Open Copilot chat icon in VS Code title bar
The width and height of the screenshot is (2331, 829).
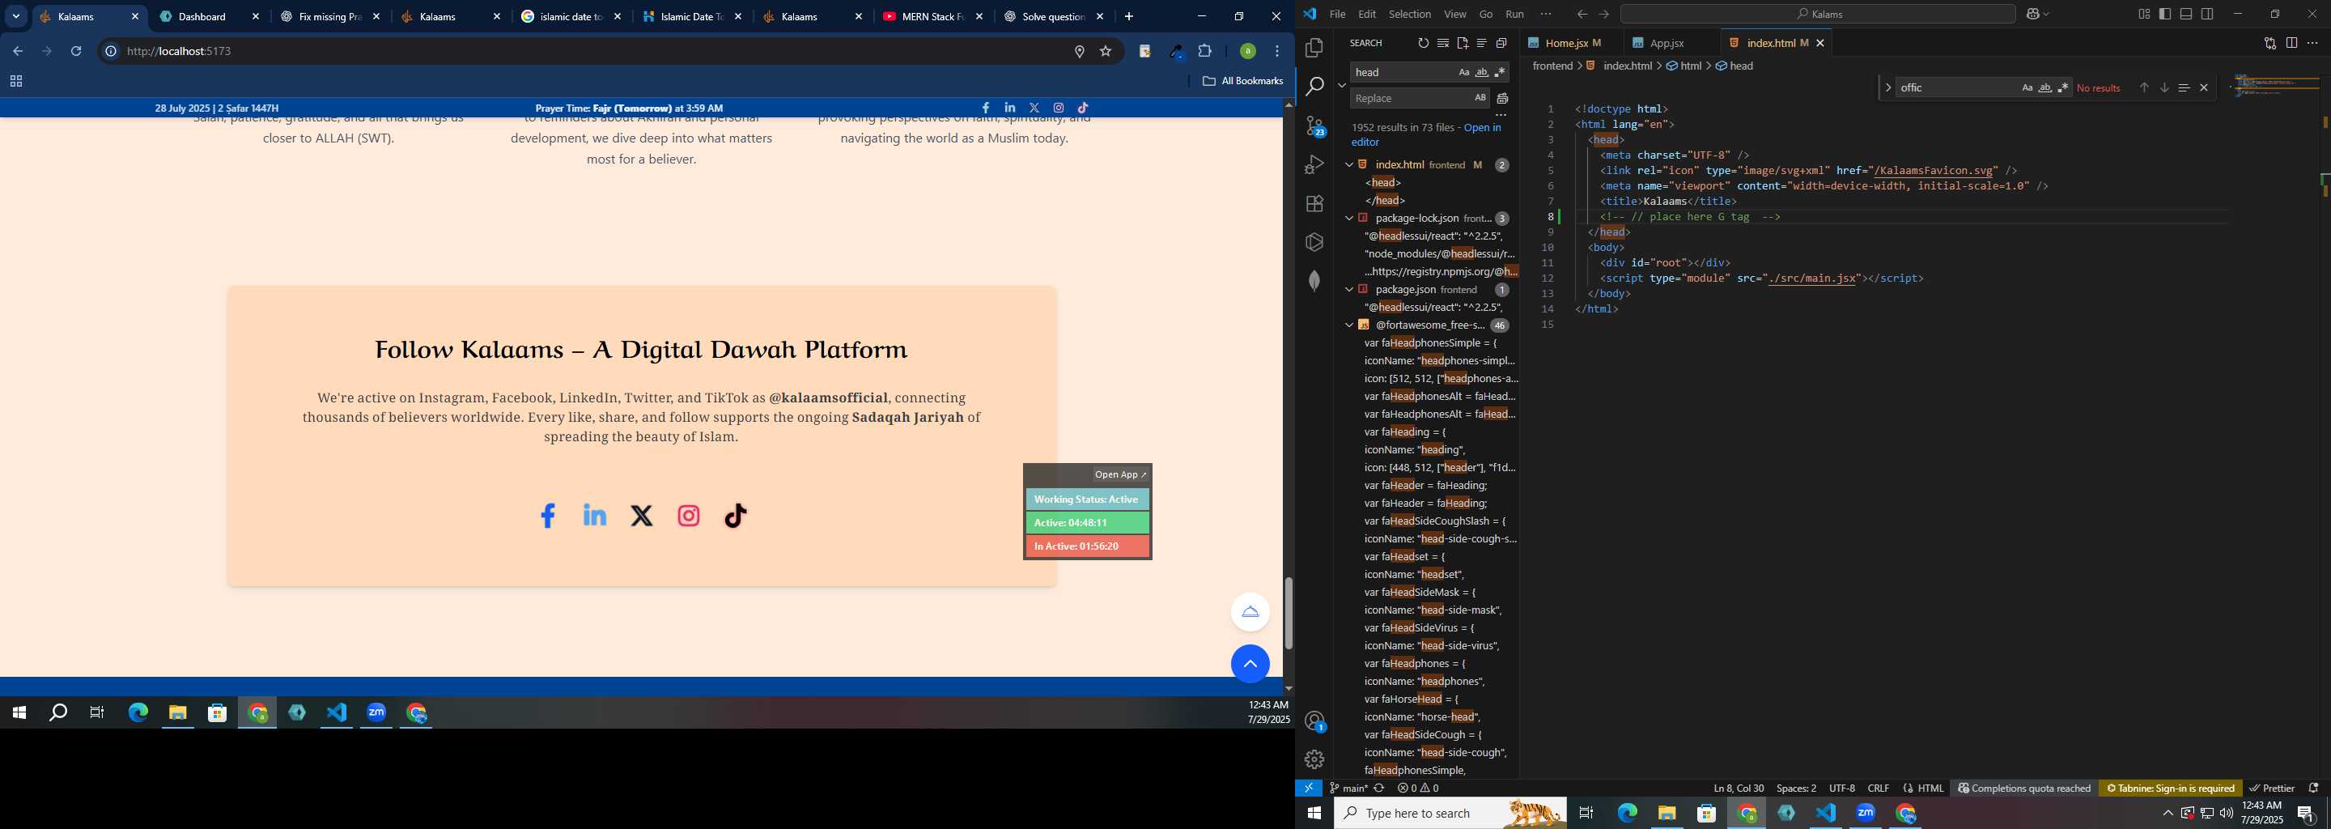2032,15
